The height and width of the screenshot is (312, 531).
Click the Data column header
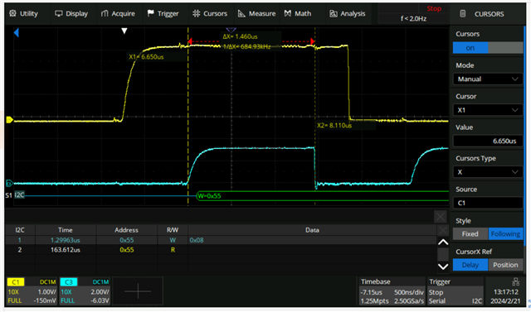tap(312, 230)
